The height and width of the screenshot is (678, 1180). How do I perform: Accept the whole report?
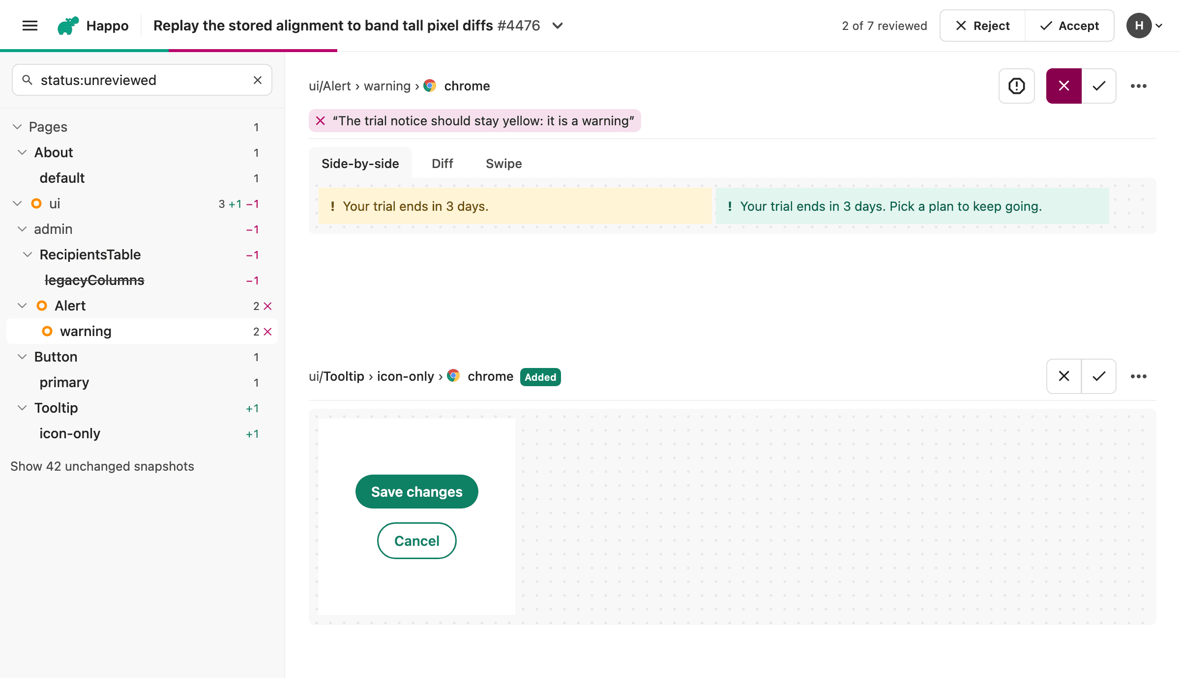coord(1069,26)
